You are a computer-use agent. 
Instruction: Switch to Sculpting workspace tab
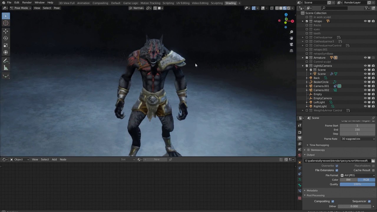point(217,3)
